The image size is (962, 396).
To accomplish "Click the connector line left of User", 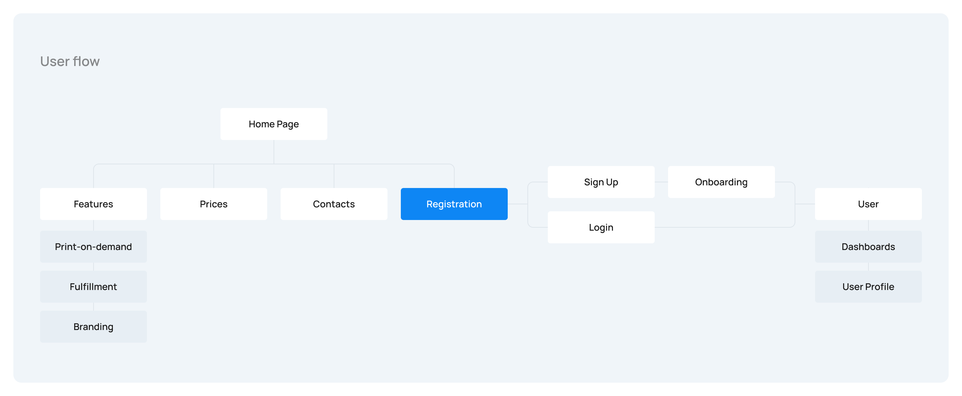I will tap(805, 204).
